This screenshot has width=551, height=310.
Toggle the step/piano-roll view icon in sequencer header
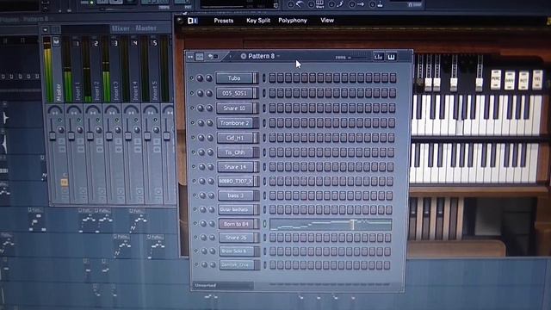pos(199,57)
